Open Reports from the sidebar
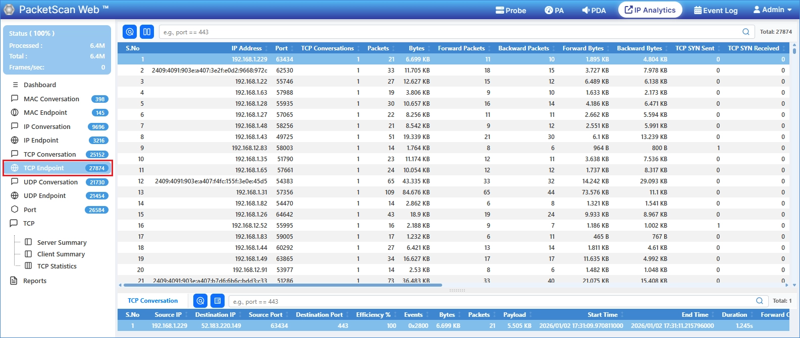Image resolution: width=800 pixels, height=338 pixels. (35, 281)
